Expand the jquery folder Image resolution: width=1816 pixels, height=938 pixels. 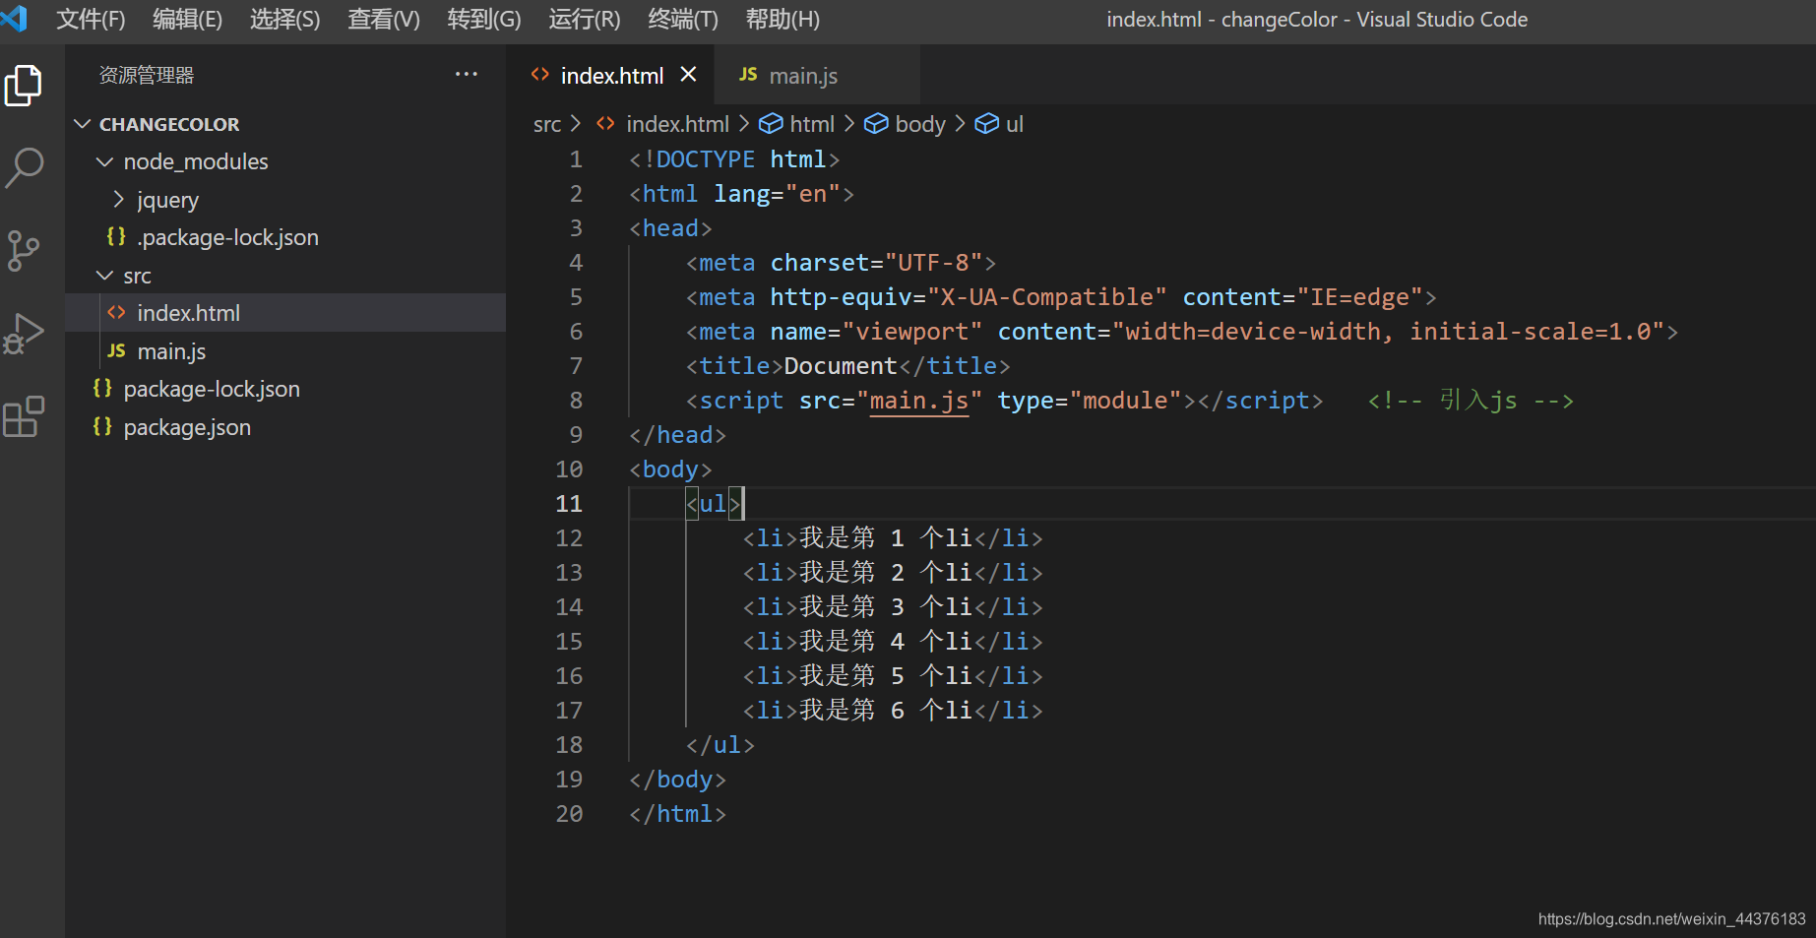click(x=117, y=199)
